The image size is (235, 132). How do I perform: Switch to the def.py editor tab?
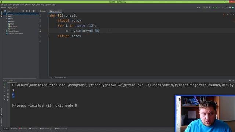click(x=43, y=11)
